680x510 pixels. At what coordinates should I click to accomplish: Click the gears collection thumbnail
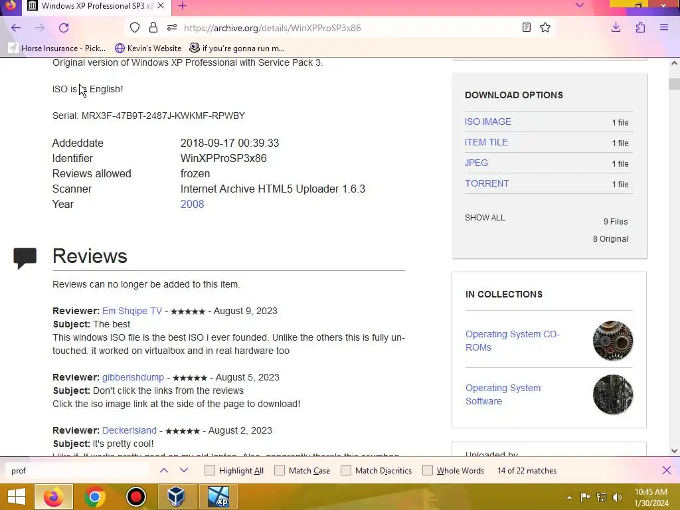613,341
